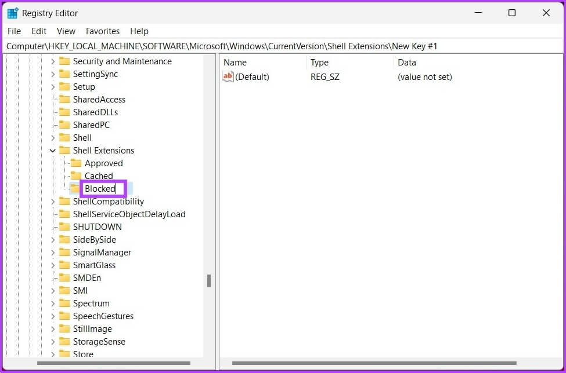Click the SmartGlass folder icon
This screenshot has width=566, height=373.
tap(64, 265)
